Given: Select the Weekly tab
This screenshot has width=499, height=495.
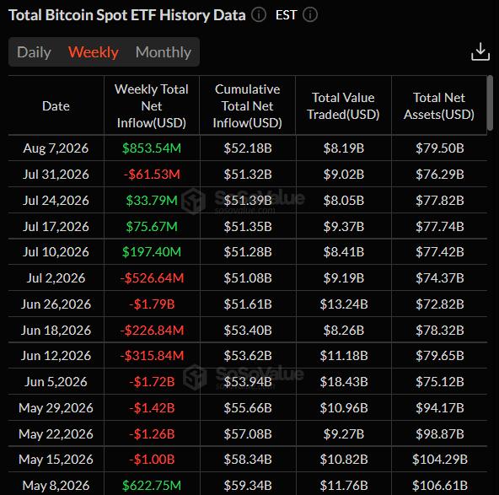Looking at the screenshot, I should click(x=94, y=52).
